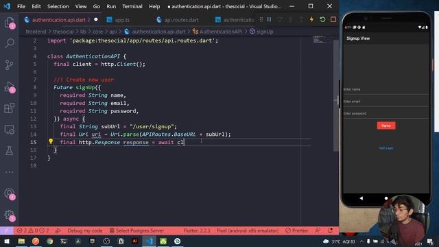Click the Debug my code status item

point(85,231)
